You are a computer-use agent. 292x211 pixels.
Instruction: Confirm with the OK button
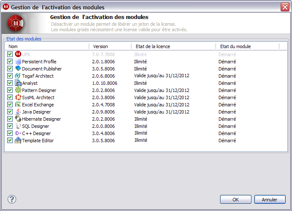tap(235, 200)
